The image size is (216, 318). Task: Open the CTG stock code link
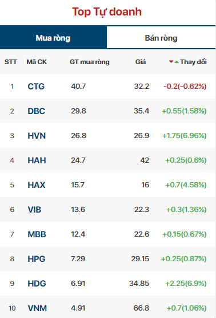click(36, 87)
